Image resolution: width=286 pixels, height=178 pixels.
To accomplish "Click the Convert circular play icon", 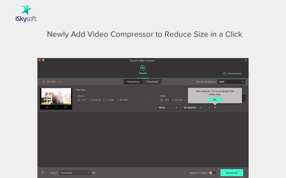I will [x=143, y=68].
